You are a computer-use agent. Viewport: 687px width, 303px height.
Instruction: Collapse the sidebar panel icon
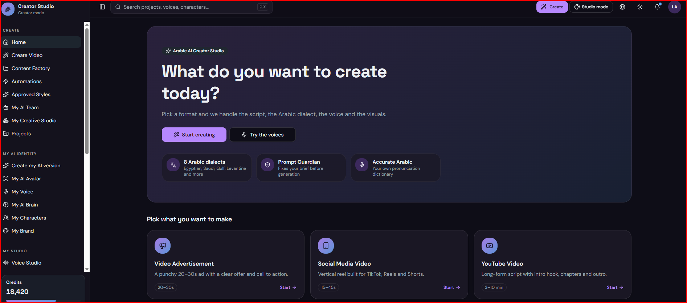click(x=102, y=7)
